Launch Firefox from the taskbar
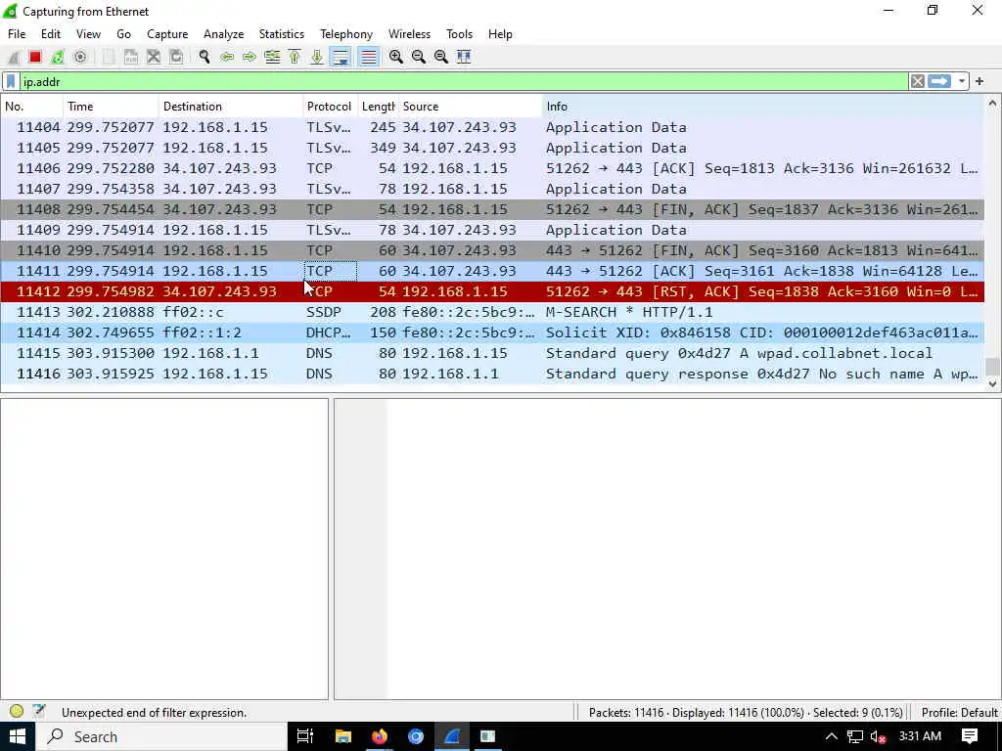 coord(380,736)
